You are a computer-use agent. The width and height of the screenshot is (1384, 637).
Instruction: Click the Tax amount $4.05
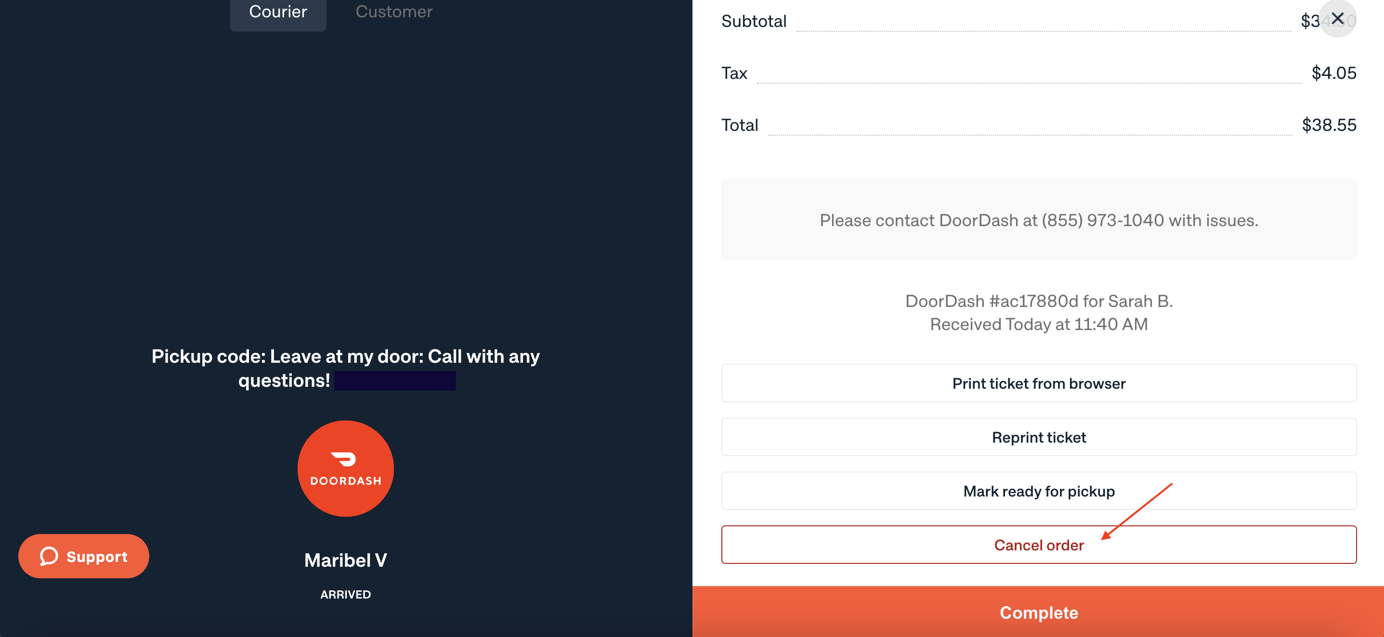pyautogui.click(x=1333, y=73)
